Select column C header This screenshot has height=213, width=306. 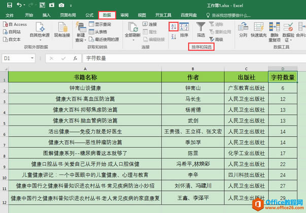pos(246,69)
